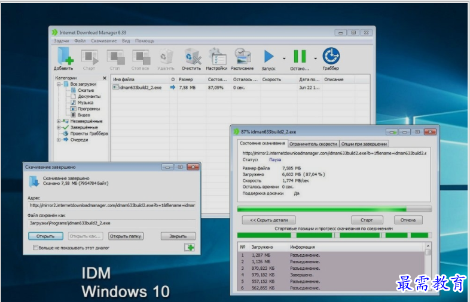Expand the Завершённые tree node
Viewport: 470px width, 302px height.
coord(59,128)
